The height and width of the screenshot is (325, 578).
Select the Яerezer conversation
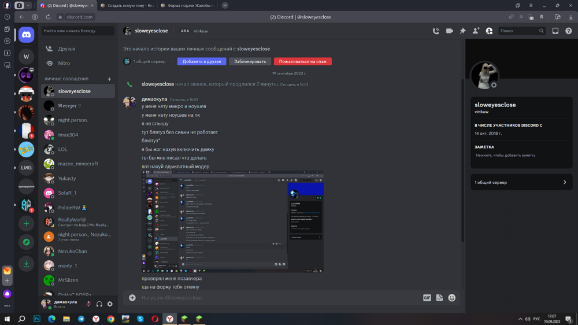(x=78, y=105)
